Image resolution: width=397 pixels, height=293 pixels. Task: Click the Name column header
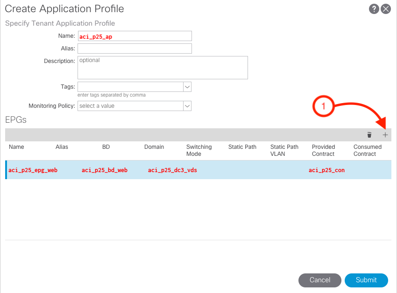16,147
